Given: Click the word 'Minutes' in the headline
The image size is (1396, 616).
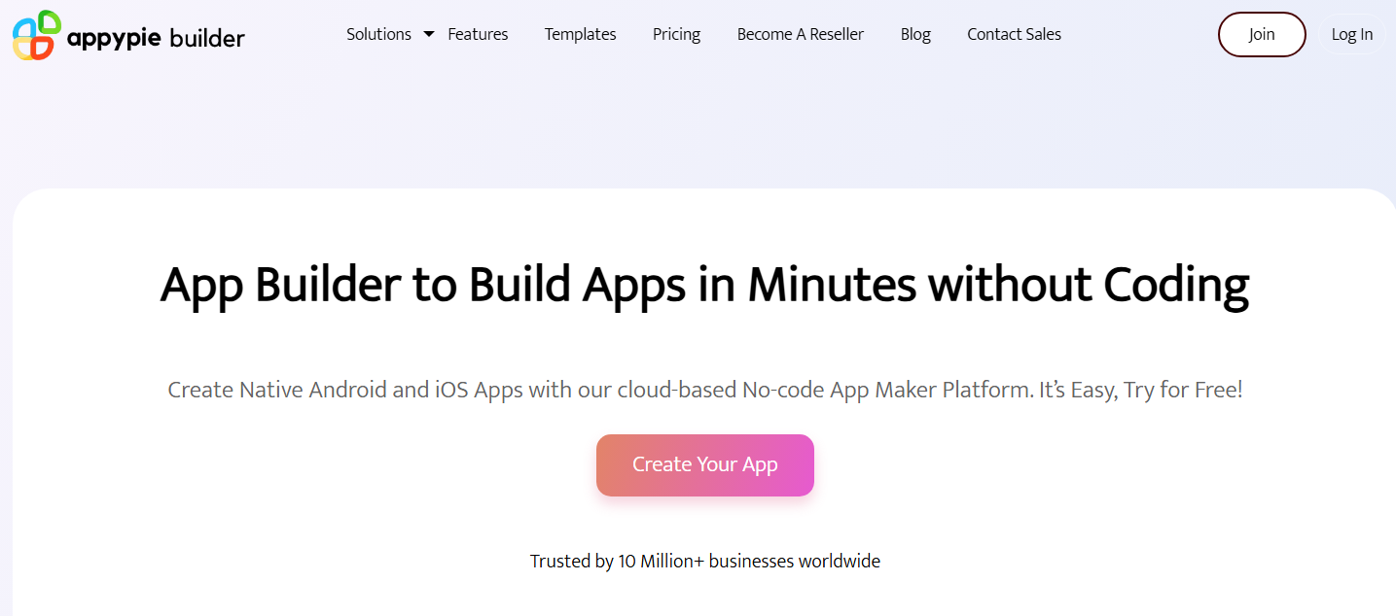Looking at the screenshot, I should pyautogui.click(x=832, y=285).
